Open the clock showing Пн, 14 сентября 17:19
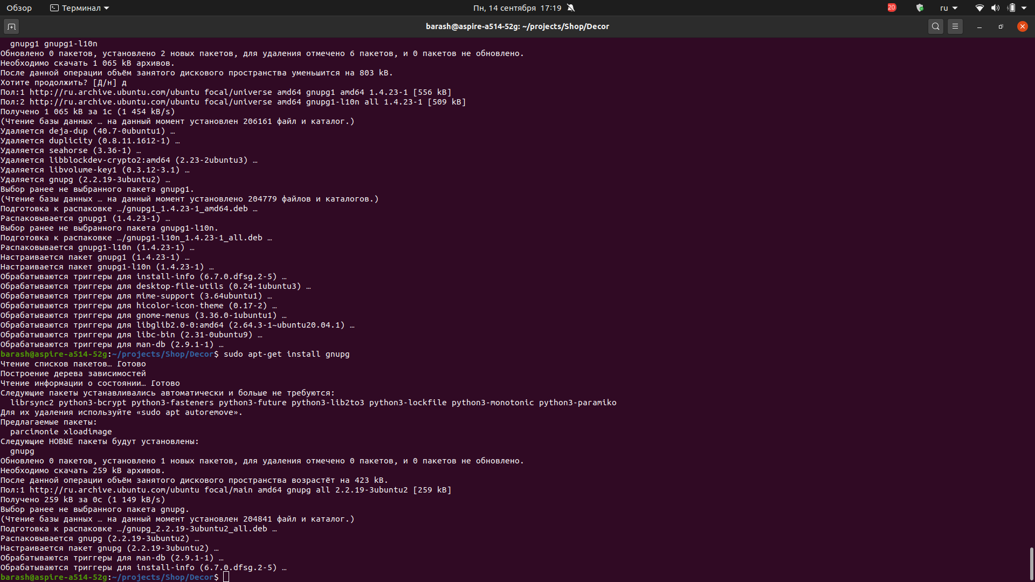 [x=517, y=8]
